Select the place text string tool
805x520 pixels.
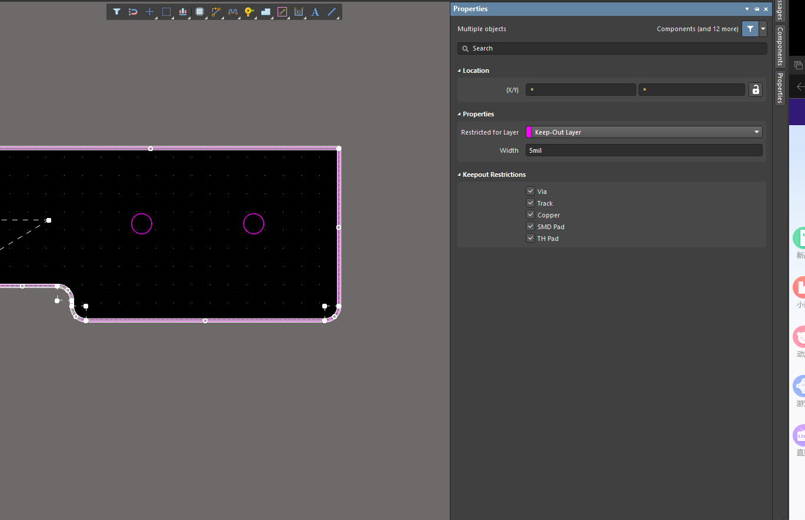(315, 12)
